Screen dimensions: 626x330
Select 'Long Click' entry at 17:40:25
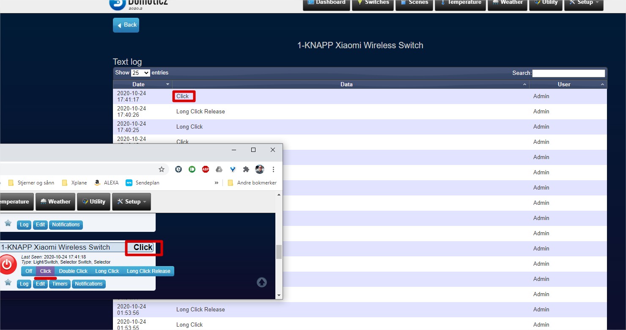point(189,126)
